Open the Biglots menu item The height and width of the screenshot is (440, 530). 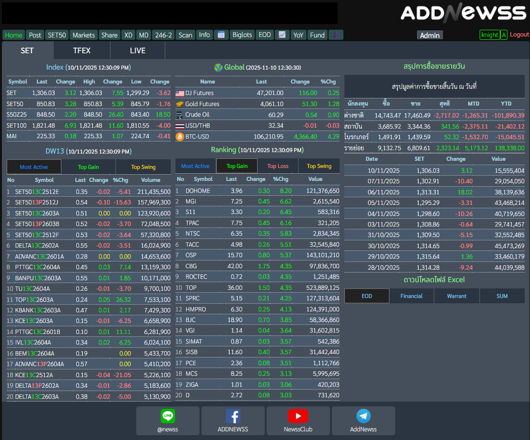coord(242,35)
